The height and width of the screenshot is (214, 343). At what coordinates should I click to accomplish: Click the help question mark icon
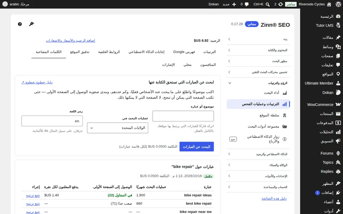tap(20, 24)
